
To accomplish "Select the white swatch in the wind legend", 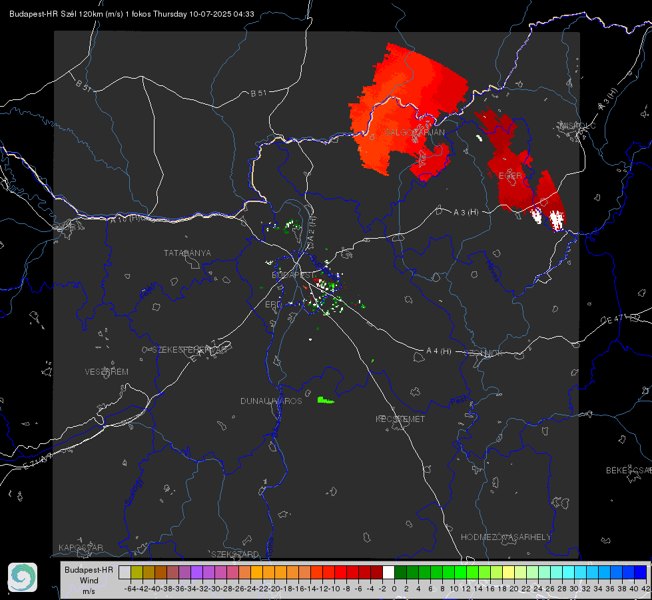I will tap(388, 572).
